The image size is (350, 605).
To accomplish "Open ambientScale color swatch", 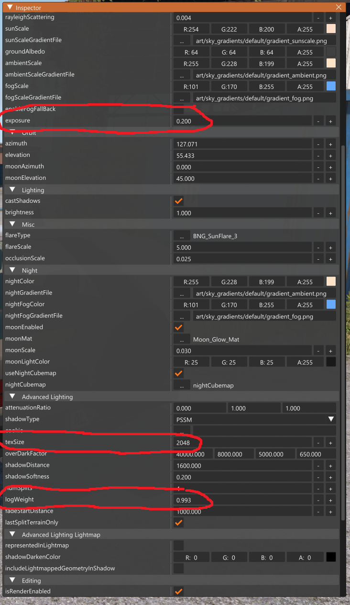I will point(331,64).
